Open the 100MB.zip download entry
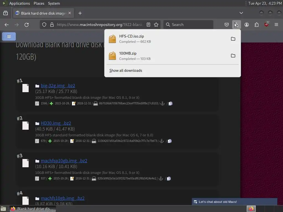283x212 pixels. [168, 56]
